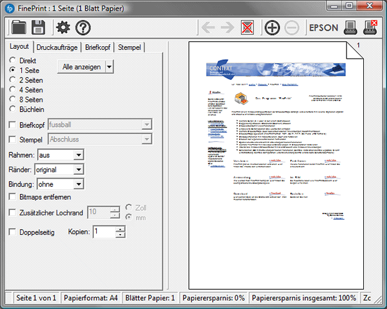Switch to the Briefkopf tab
This screenshot has height=309, width=387.
tap(98, 47)
